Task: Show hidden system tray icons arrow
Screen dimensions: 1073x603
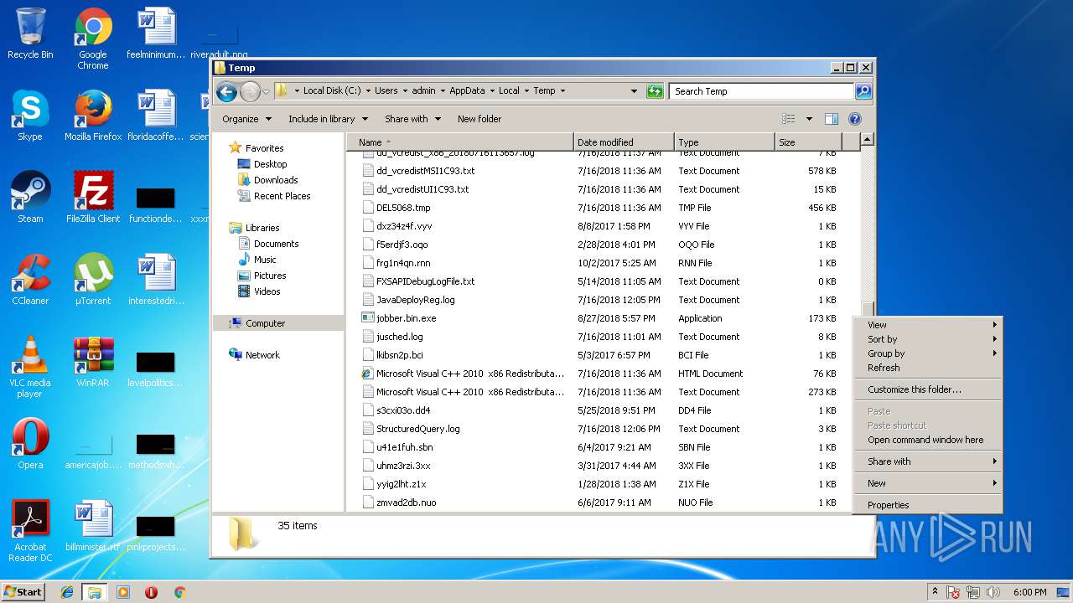Action: (x=935, y=592)
